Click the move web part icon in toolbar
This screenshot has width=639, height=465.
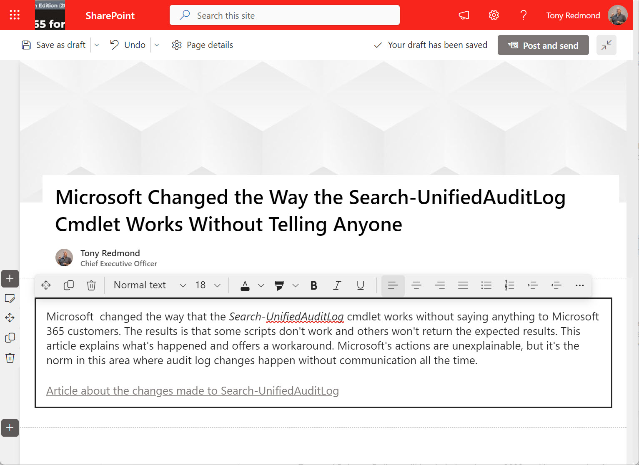[46, 285]
